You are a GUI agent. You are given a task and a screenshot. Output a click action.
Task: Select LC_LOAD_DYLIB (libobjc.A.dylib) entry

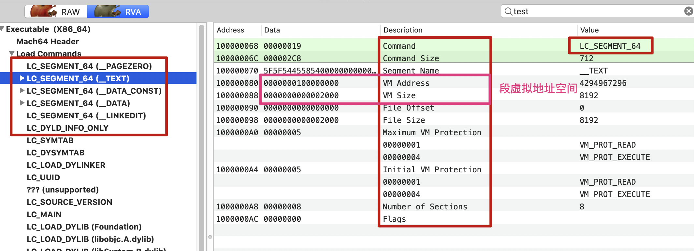pos(90,239)
